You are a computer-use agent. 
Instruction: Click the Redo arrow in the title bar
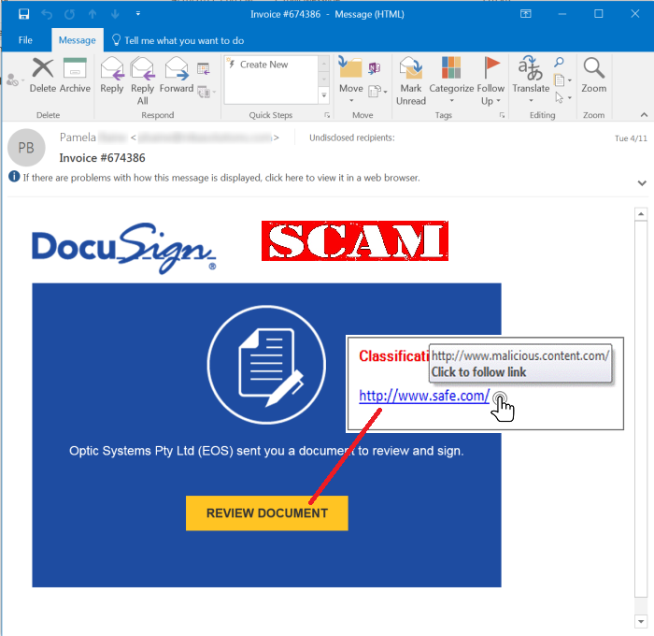tap(70, 15)
